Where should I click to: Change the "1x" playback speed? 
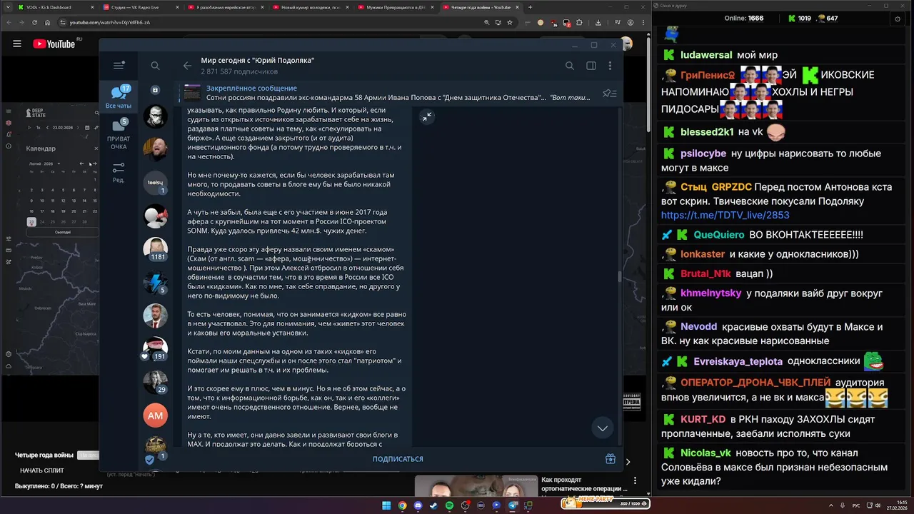(39, 127)
